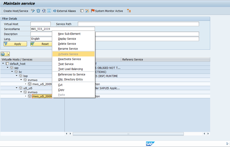The height and width of the screenshot is (147, 230).
Task: Click the display/change pencil-glasses toolbar icon
Action: tap(33, 11)
